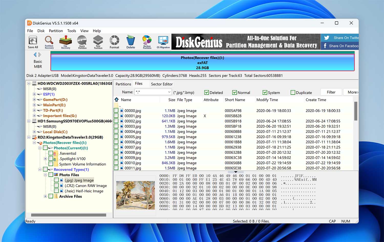Select the Quick Partition icon

coord(82,42)
